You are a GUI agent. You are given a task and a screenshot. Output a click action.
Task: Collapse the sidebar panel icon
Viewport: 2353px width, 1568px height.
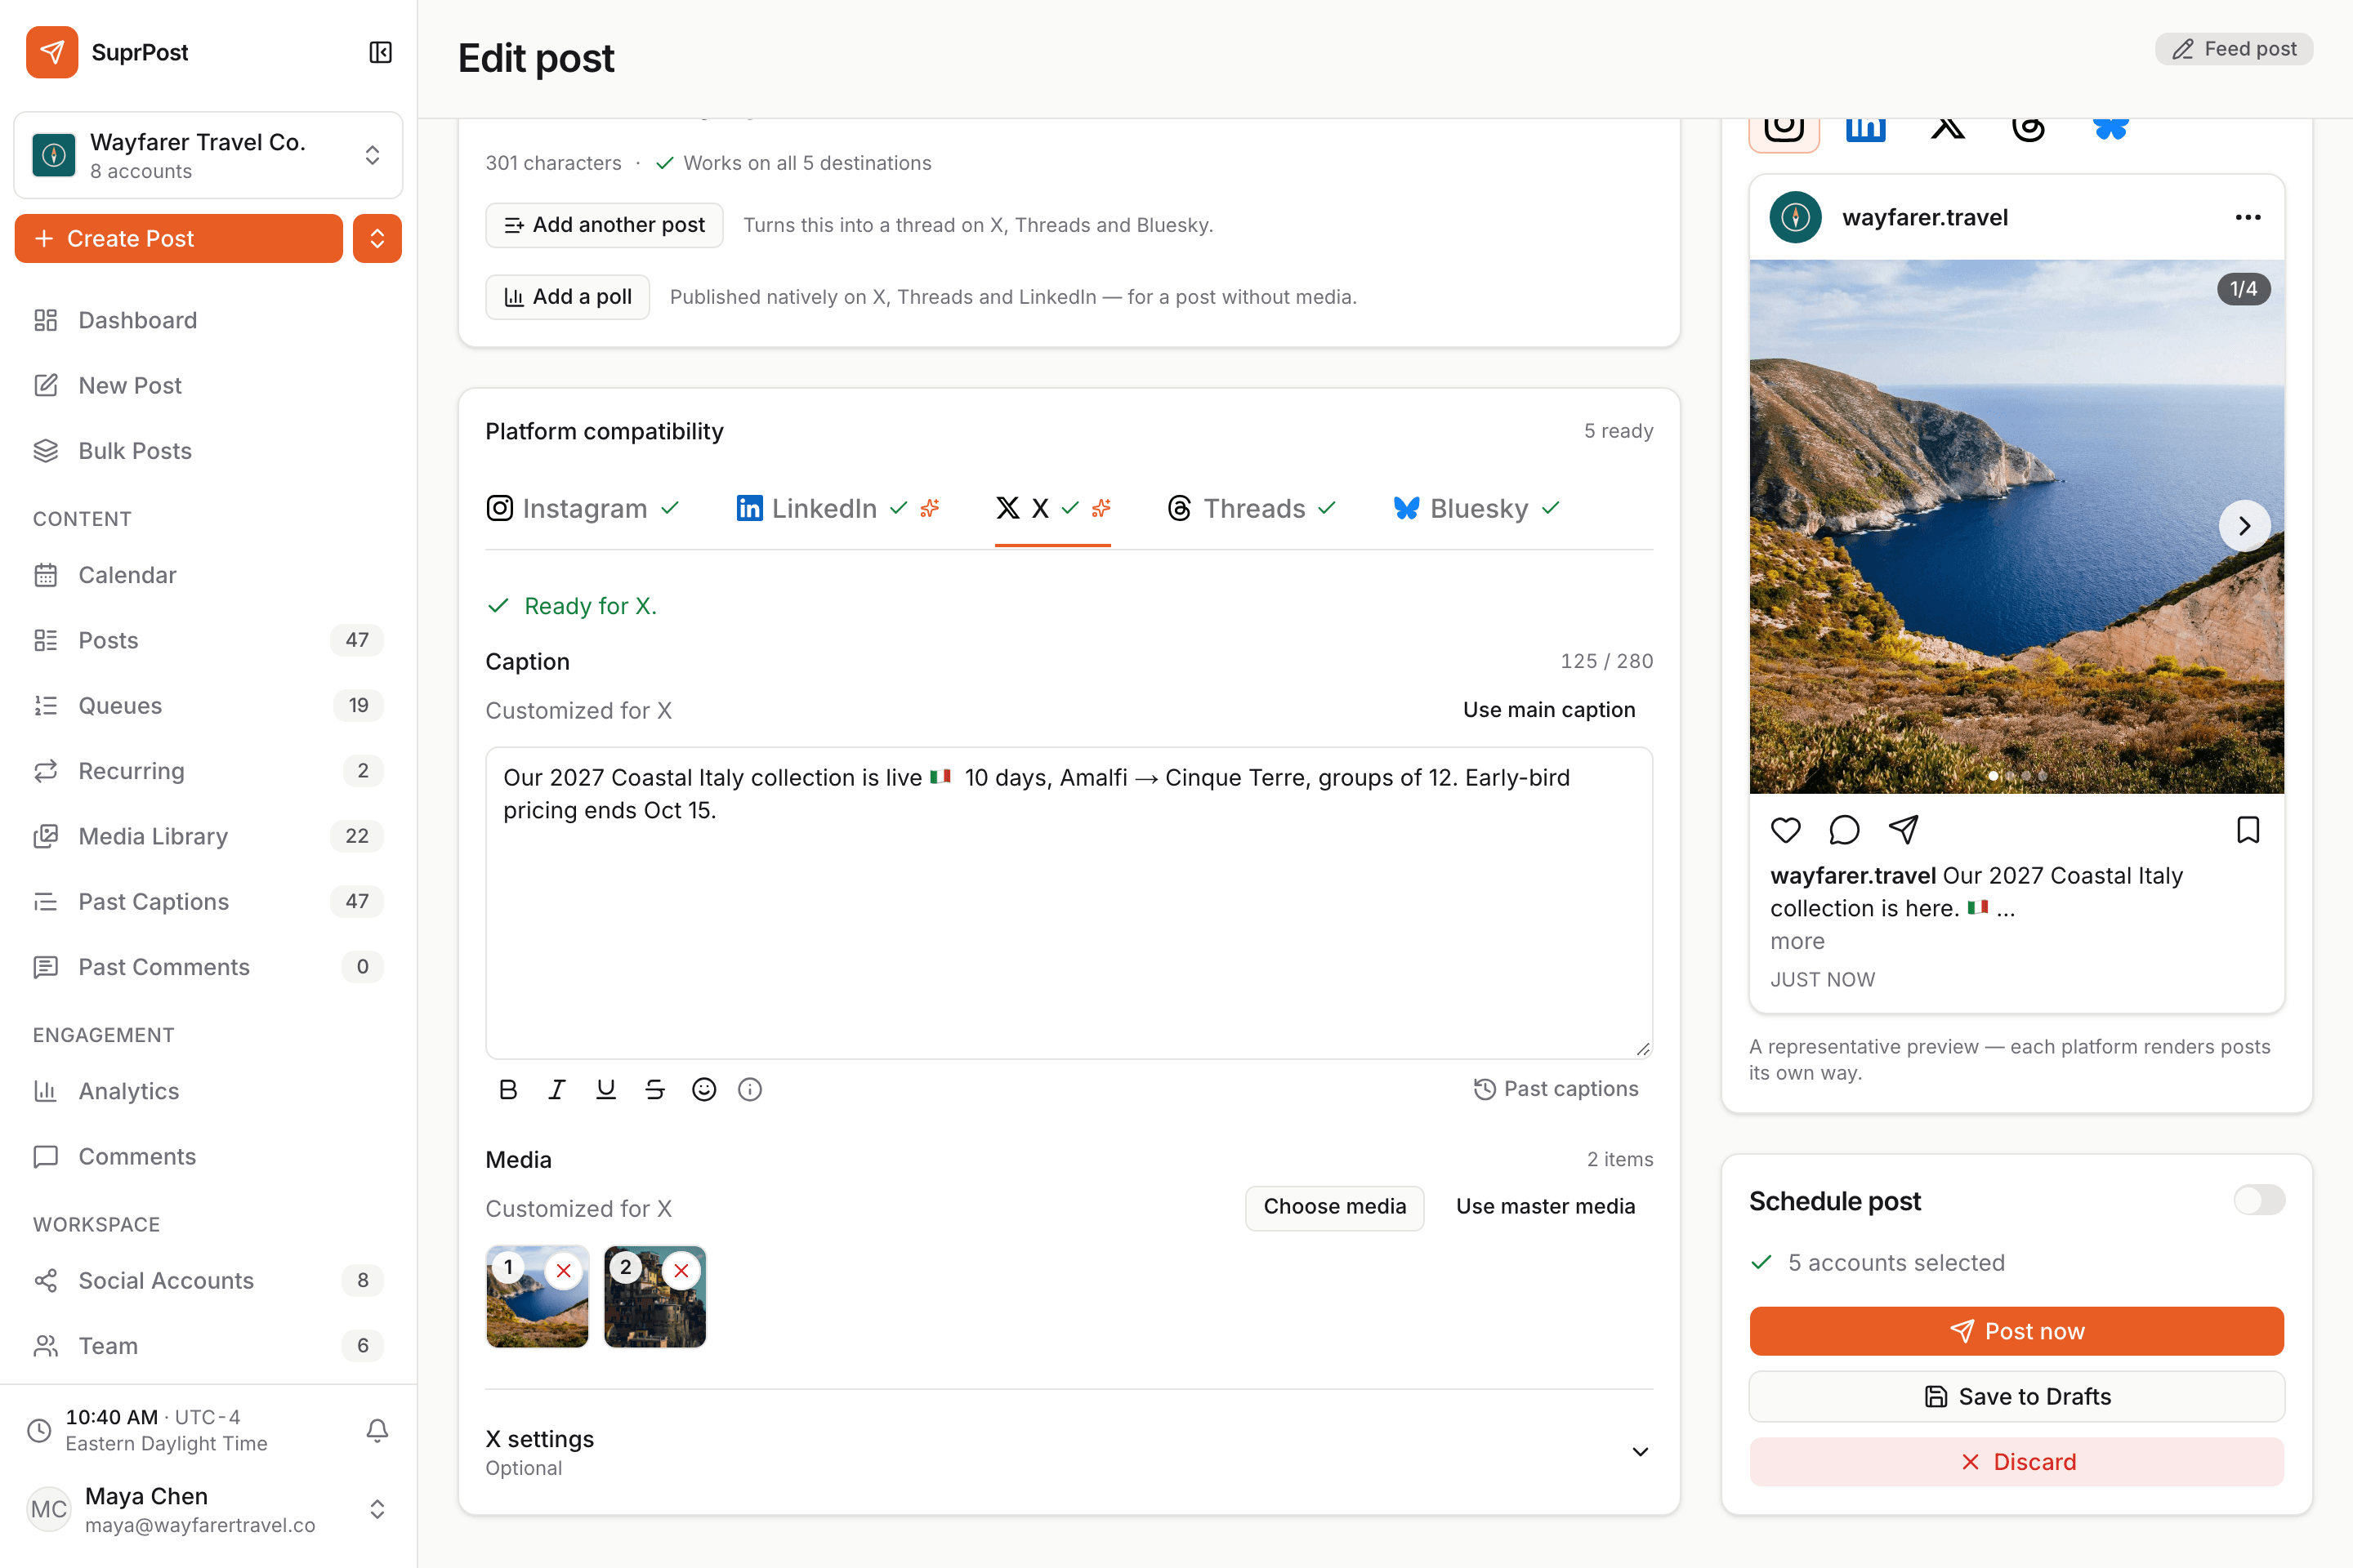tap(380, 52)
